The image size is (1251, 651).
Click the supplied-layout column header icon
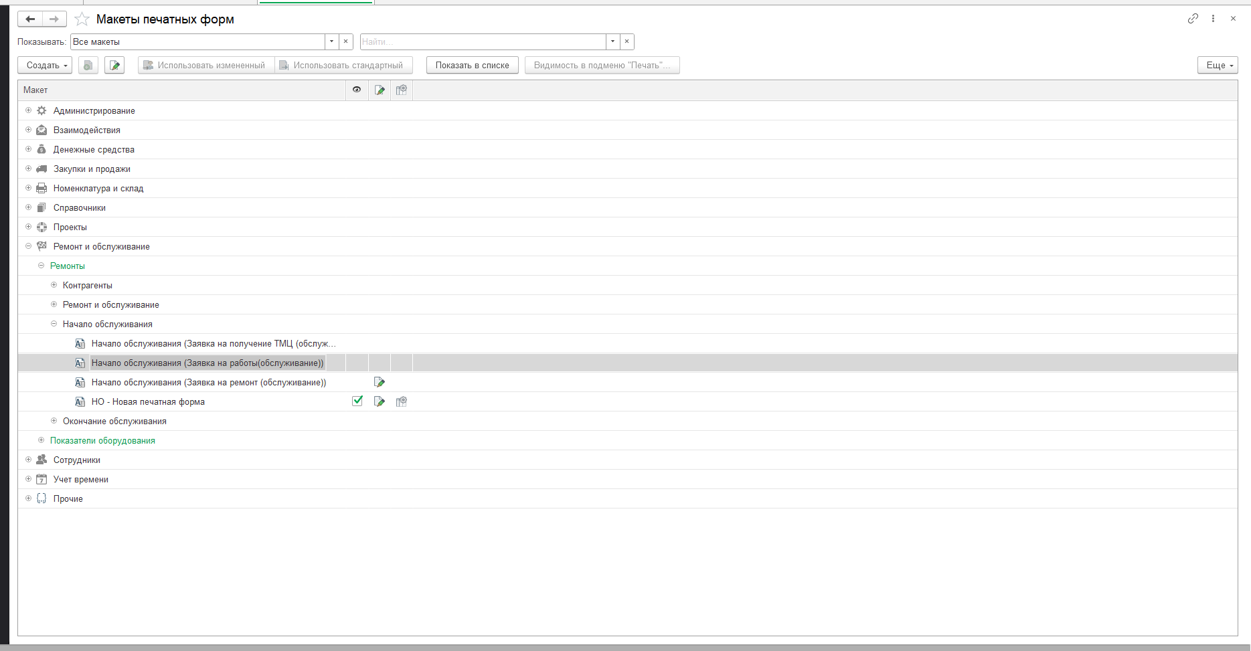(402, 90)
